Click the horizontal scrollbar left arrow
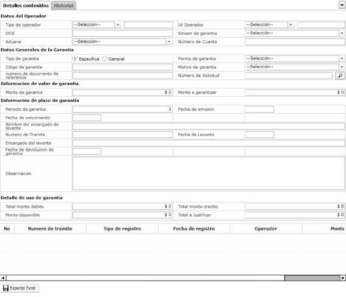This screenshot has width=346, height=297. tap(3, 278)
